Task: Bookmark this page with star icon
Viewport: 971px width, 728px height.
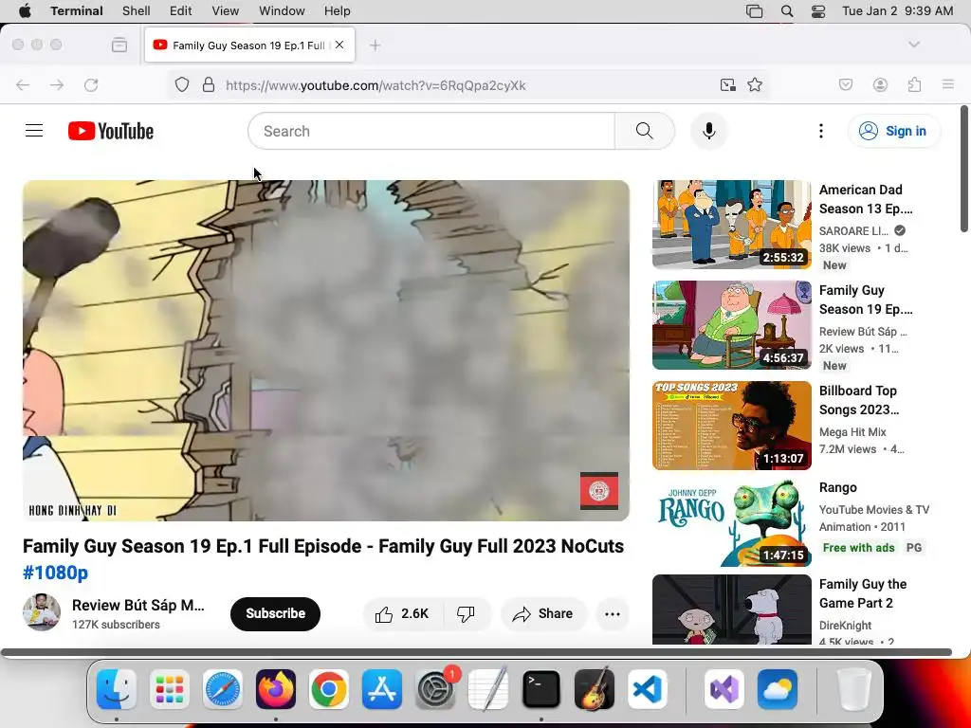Action: pos(754,84)
